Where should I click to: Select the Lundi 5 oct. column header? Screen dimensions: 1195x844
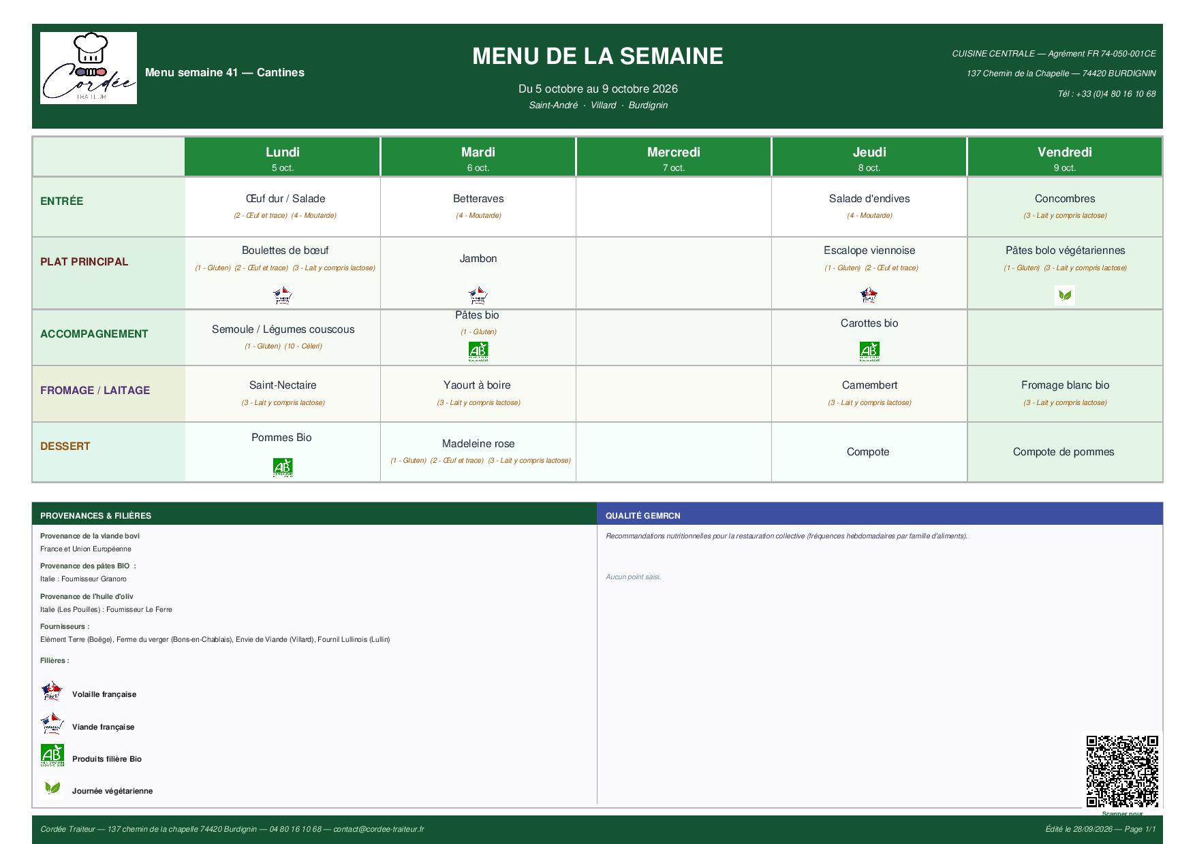282,157
